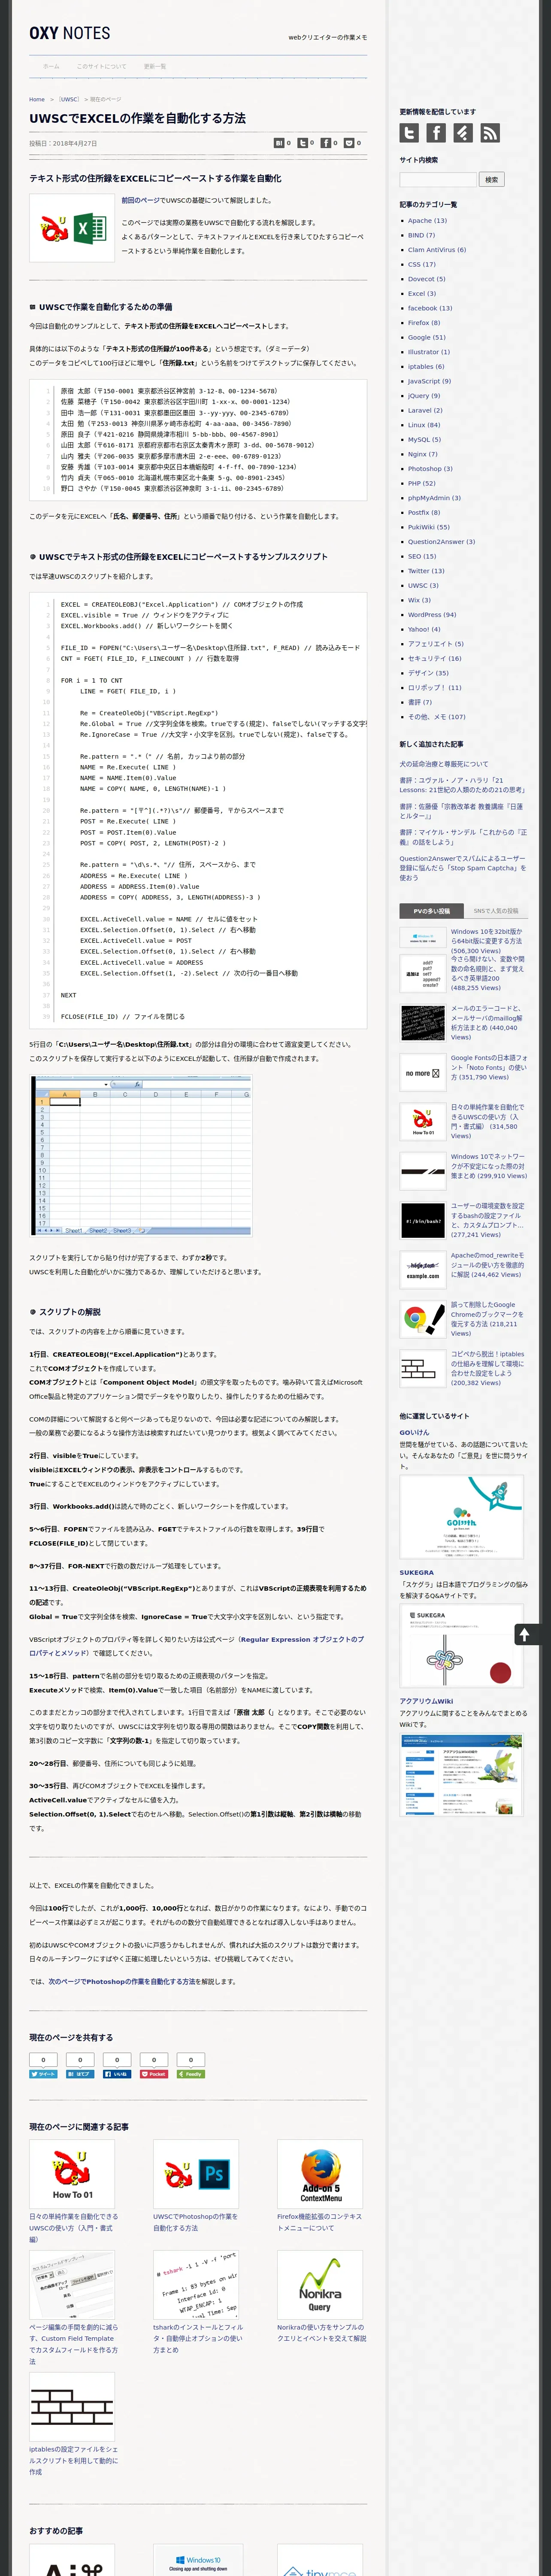Screen dimensions: 551x2576
Task: Click the no more popular post thumbnail
Action: click(x=423, y=1073)
